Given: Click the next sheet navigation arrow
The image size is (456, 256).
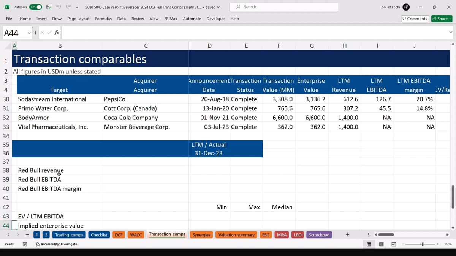Looking at the screenshot, I should pyautogui.click(x=18, y=235).
